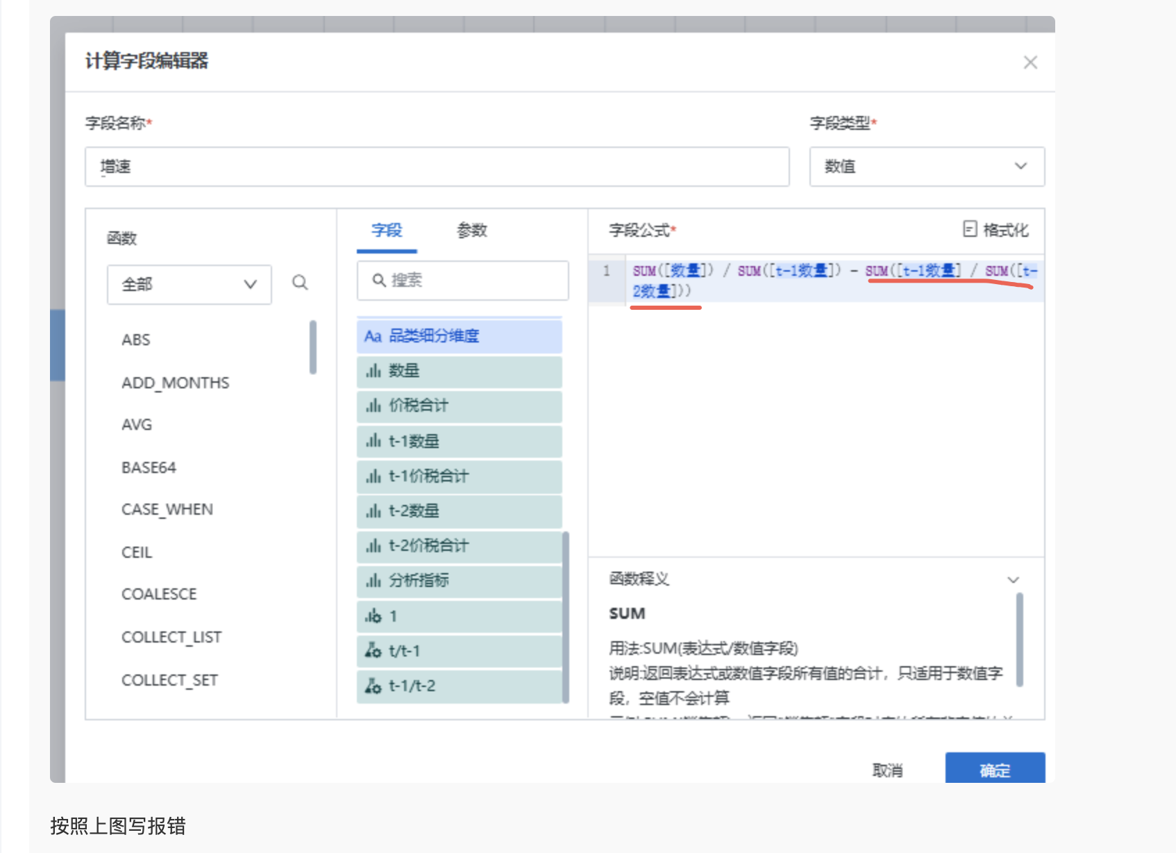Switch to the 字段 tab
Image resolution: width=1176 pixels, height=853 pixels.
387,231
